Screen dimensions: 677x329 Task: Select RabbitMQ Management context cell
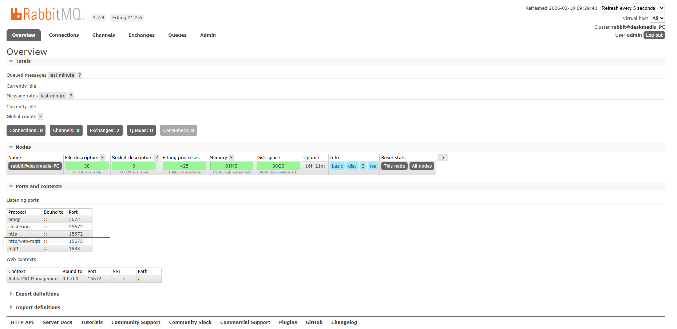(34, 279)
